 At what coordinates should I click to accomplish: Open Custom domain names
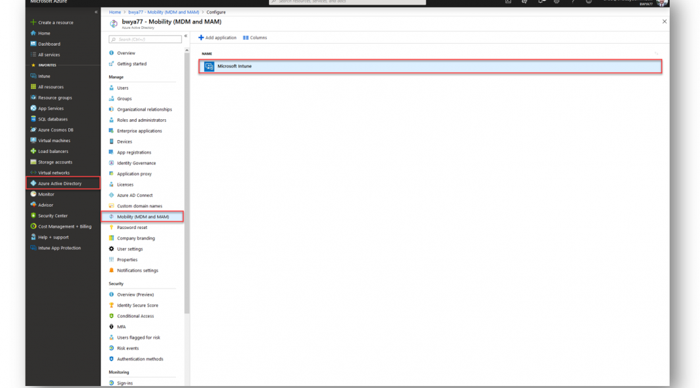click(140, 206)
